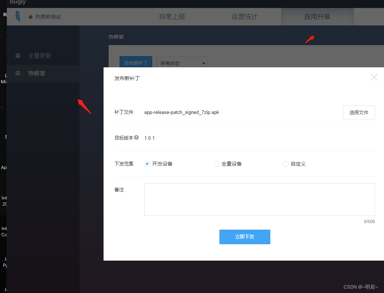Image resolution: width=384 pixels, height=293 pixels.
Task: Switch to the 异常上报 tab
Action: click(x=172, y=17)
